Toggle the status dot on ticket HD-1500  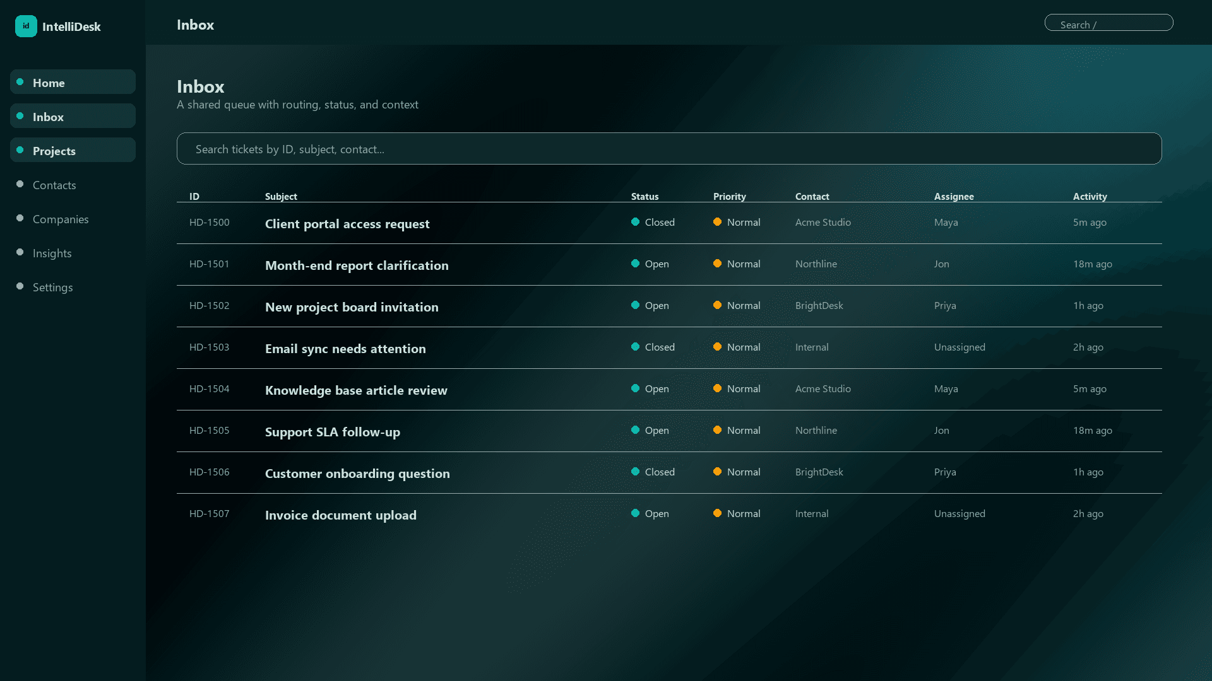636,222
